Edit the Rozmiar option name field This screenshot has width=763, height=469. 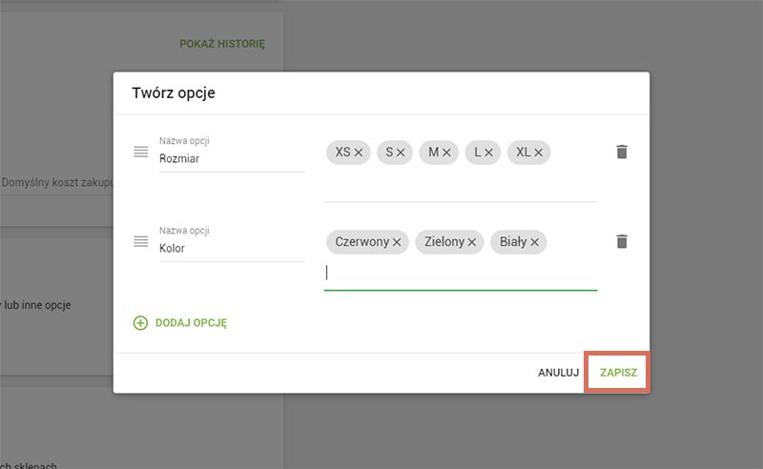point(231,160)
